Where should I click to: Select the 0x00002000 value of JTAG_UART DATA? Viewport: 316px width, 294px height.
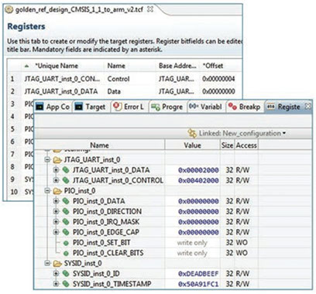(198, 170)
